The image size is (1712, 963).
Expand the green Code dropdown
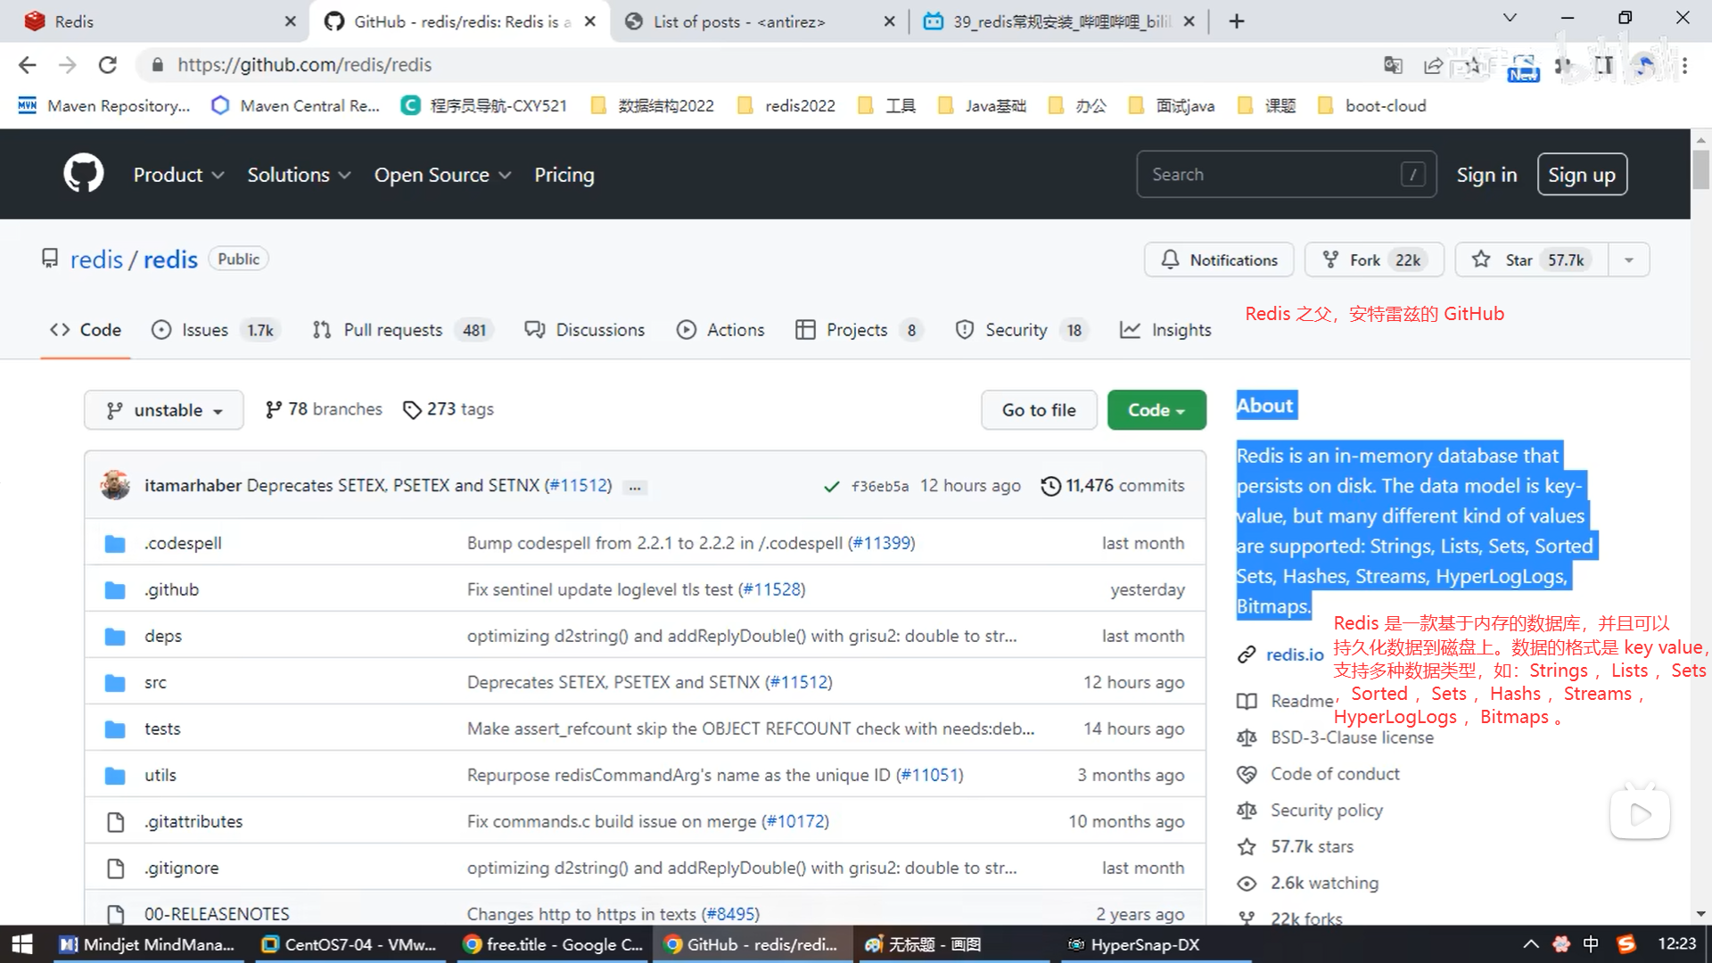pos(1156,410)
